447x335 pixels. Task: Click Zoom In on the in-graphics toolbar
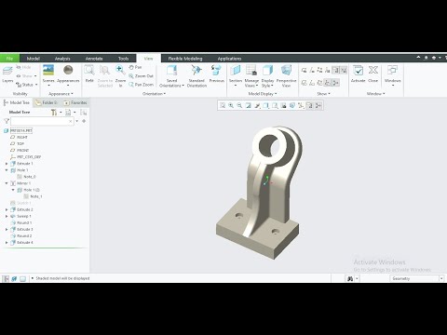(231, 106)
